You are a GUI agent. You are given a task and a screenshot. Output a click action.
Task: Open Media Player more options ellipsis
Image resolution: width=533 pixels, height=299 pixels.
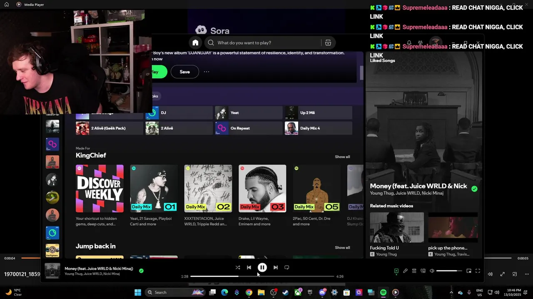527,274
